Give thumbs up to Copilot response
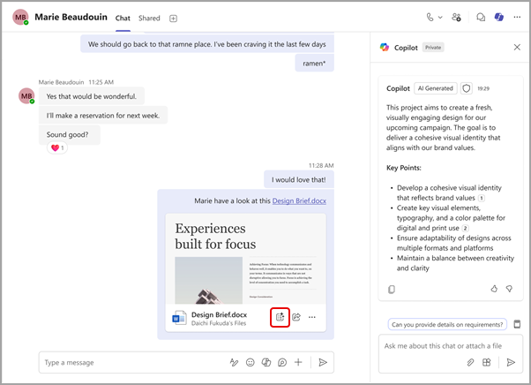Image resolution: width=531 pixels, height=385 pixels. click(493, 289)
